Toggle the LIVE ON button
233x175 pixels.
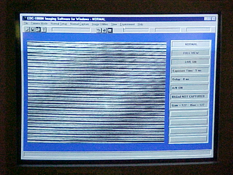pyautogui.click(x=190, y=62)
